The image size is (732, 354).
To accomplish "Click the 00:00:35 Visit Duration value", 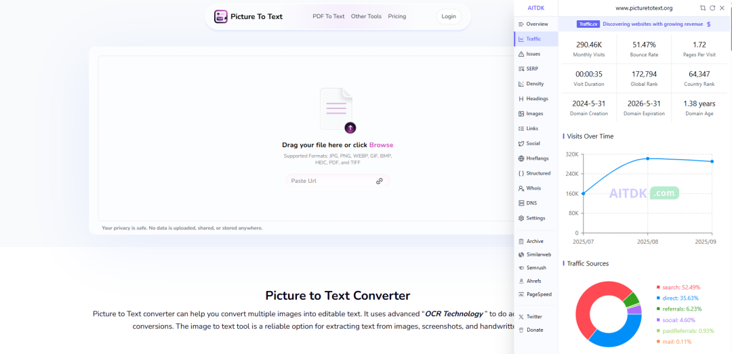I will (x=589, y=74).
